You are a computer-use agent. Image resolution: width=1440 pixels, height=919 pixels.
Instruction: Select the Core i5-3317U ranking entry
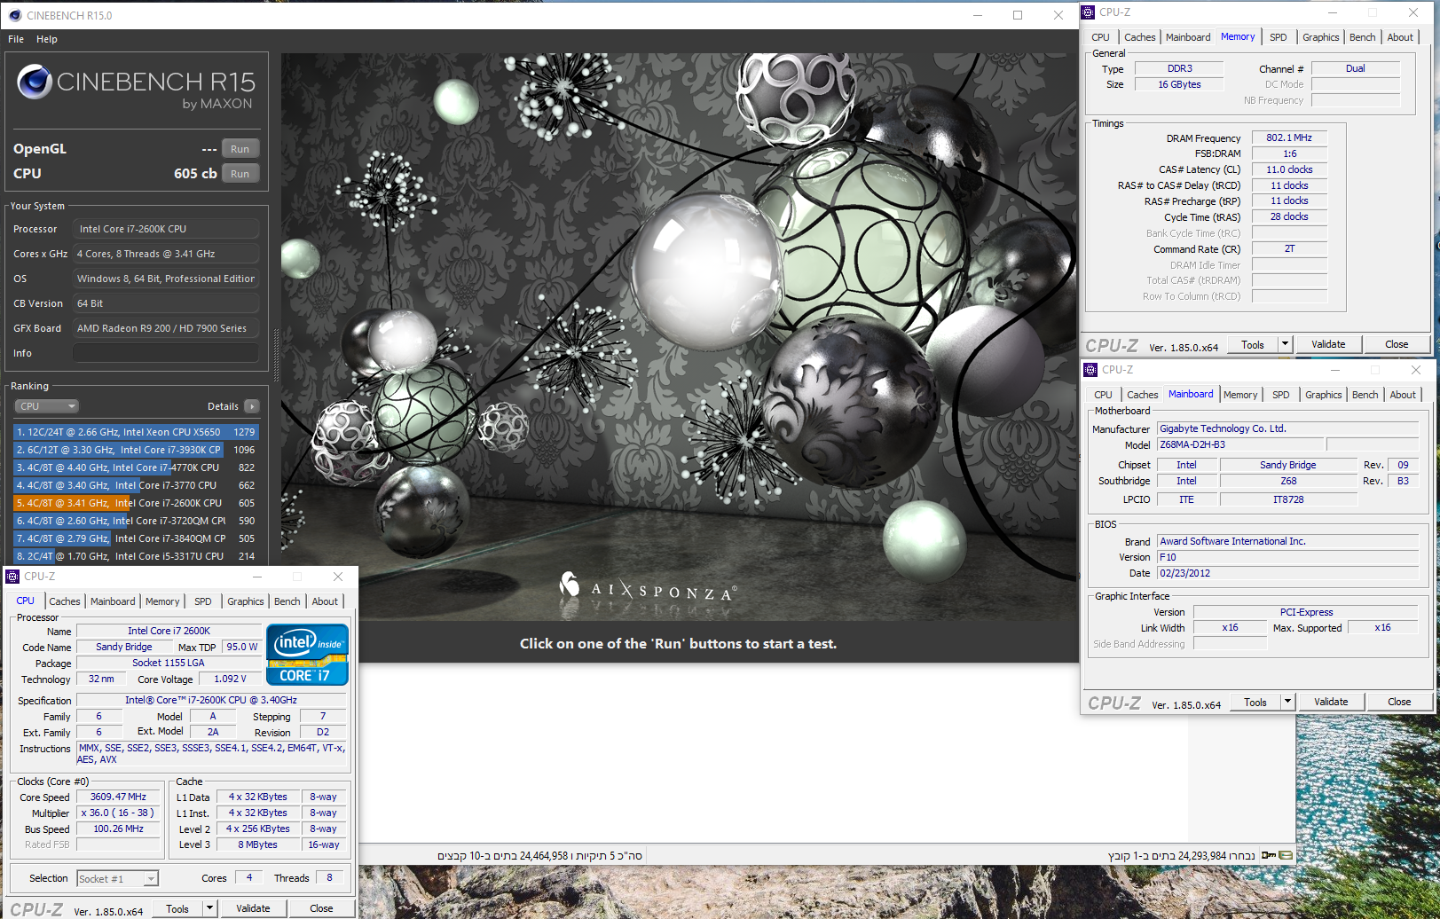click(136, 556)
